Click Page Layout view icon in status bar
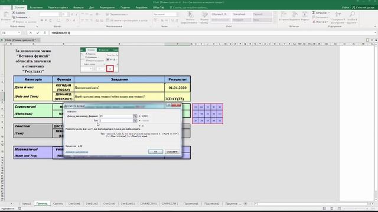 pyautogui.click(x=332, y=208)
